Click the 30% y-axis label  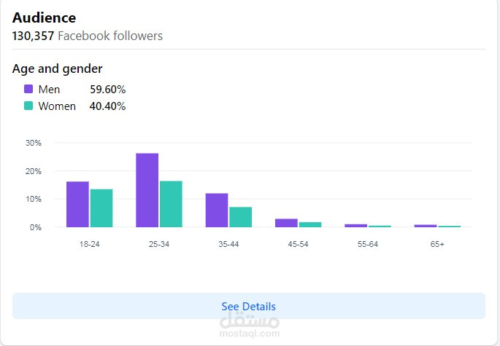click(34, 143)
